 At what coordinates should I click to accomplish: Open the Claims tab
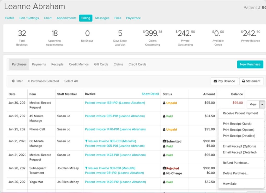118,64
